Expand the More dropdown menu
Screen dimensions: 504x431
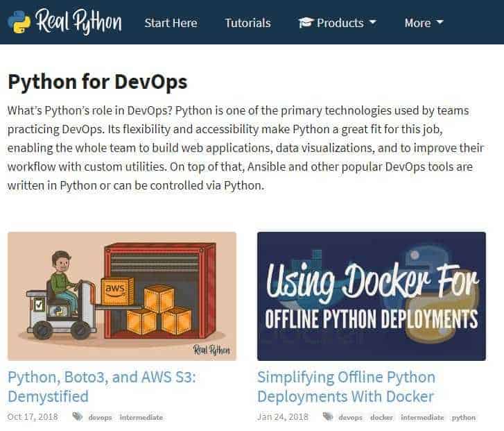point(424,23)
